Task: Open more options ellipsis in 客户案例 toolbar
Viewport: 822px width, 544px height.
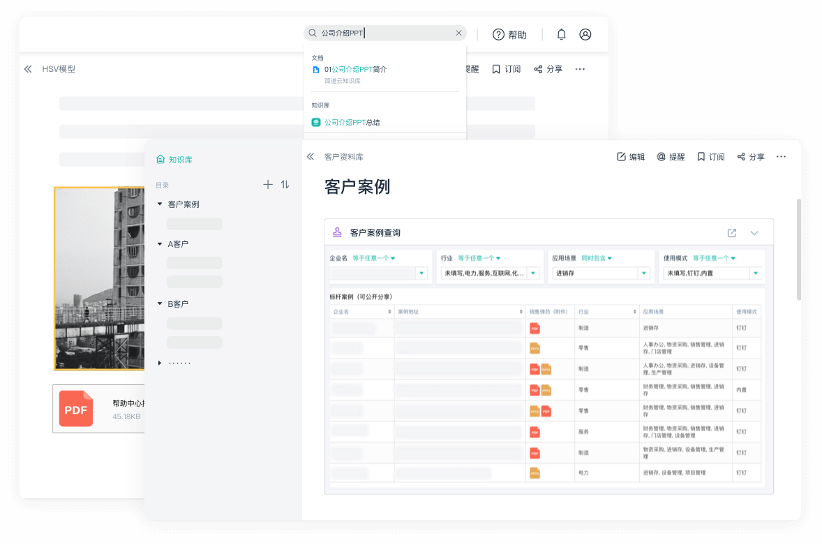Action: 781,157
